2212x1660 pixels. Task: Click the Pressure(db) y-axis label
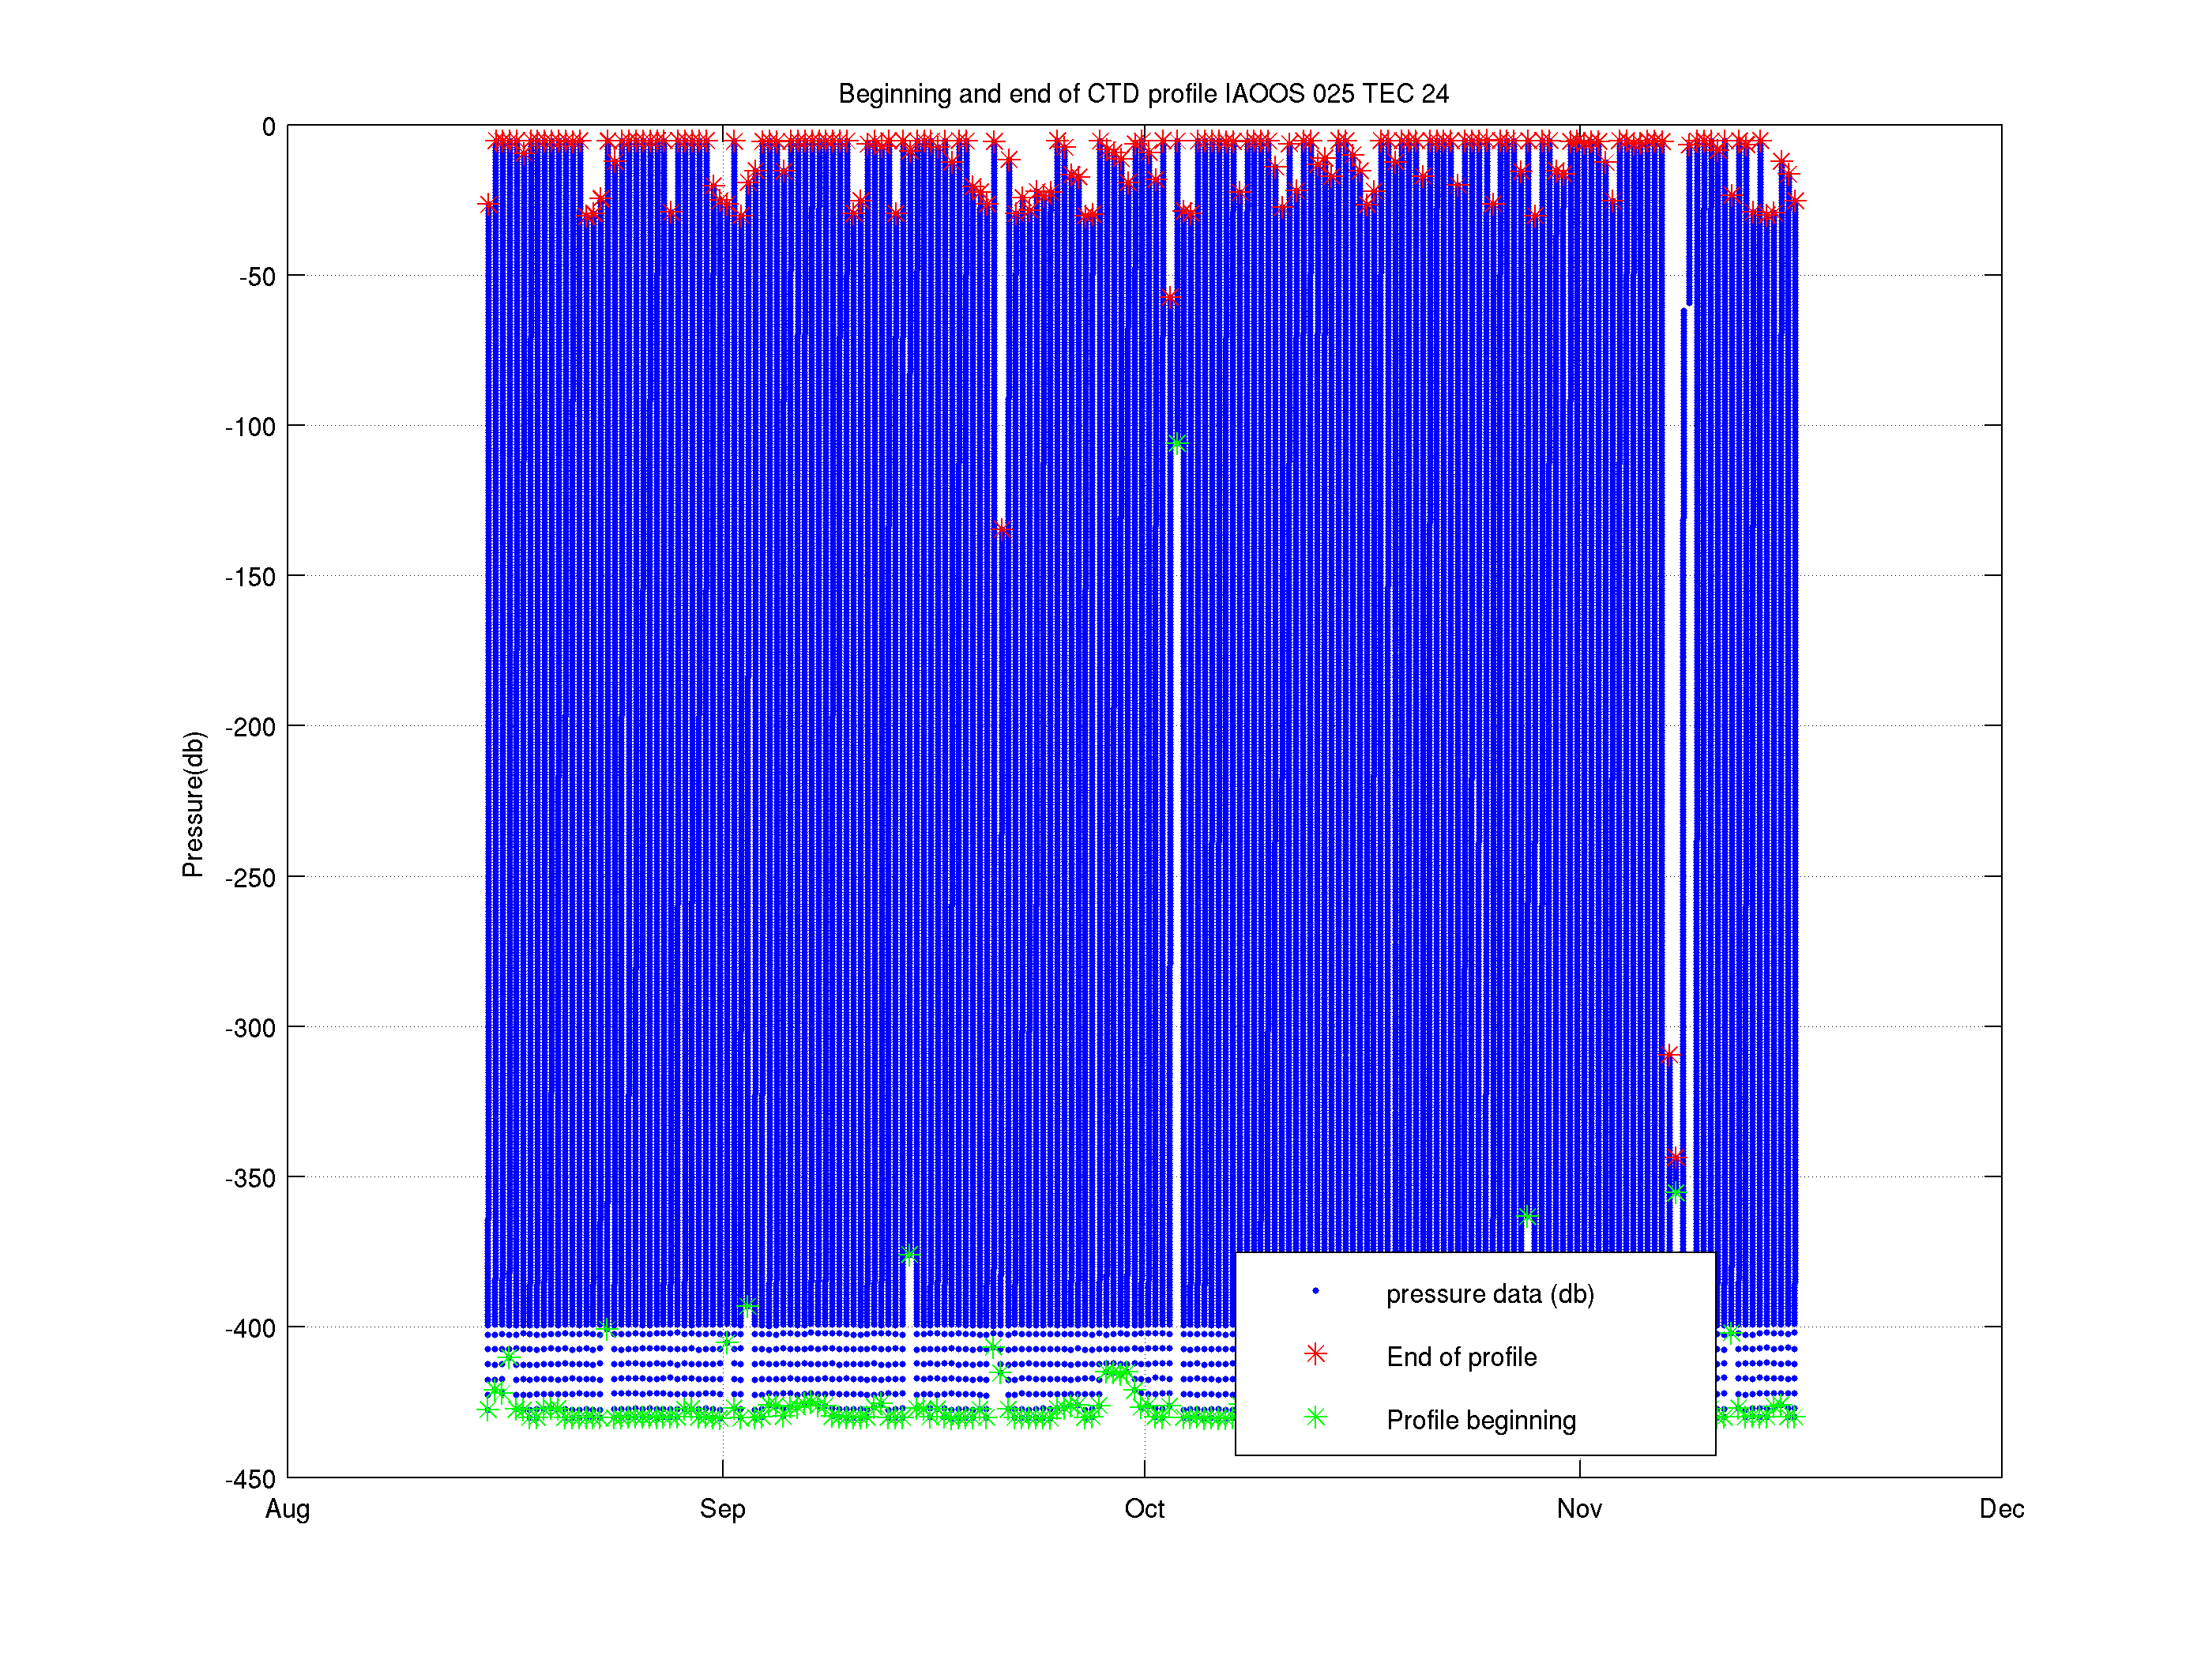pos(193,804)
